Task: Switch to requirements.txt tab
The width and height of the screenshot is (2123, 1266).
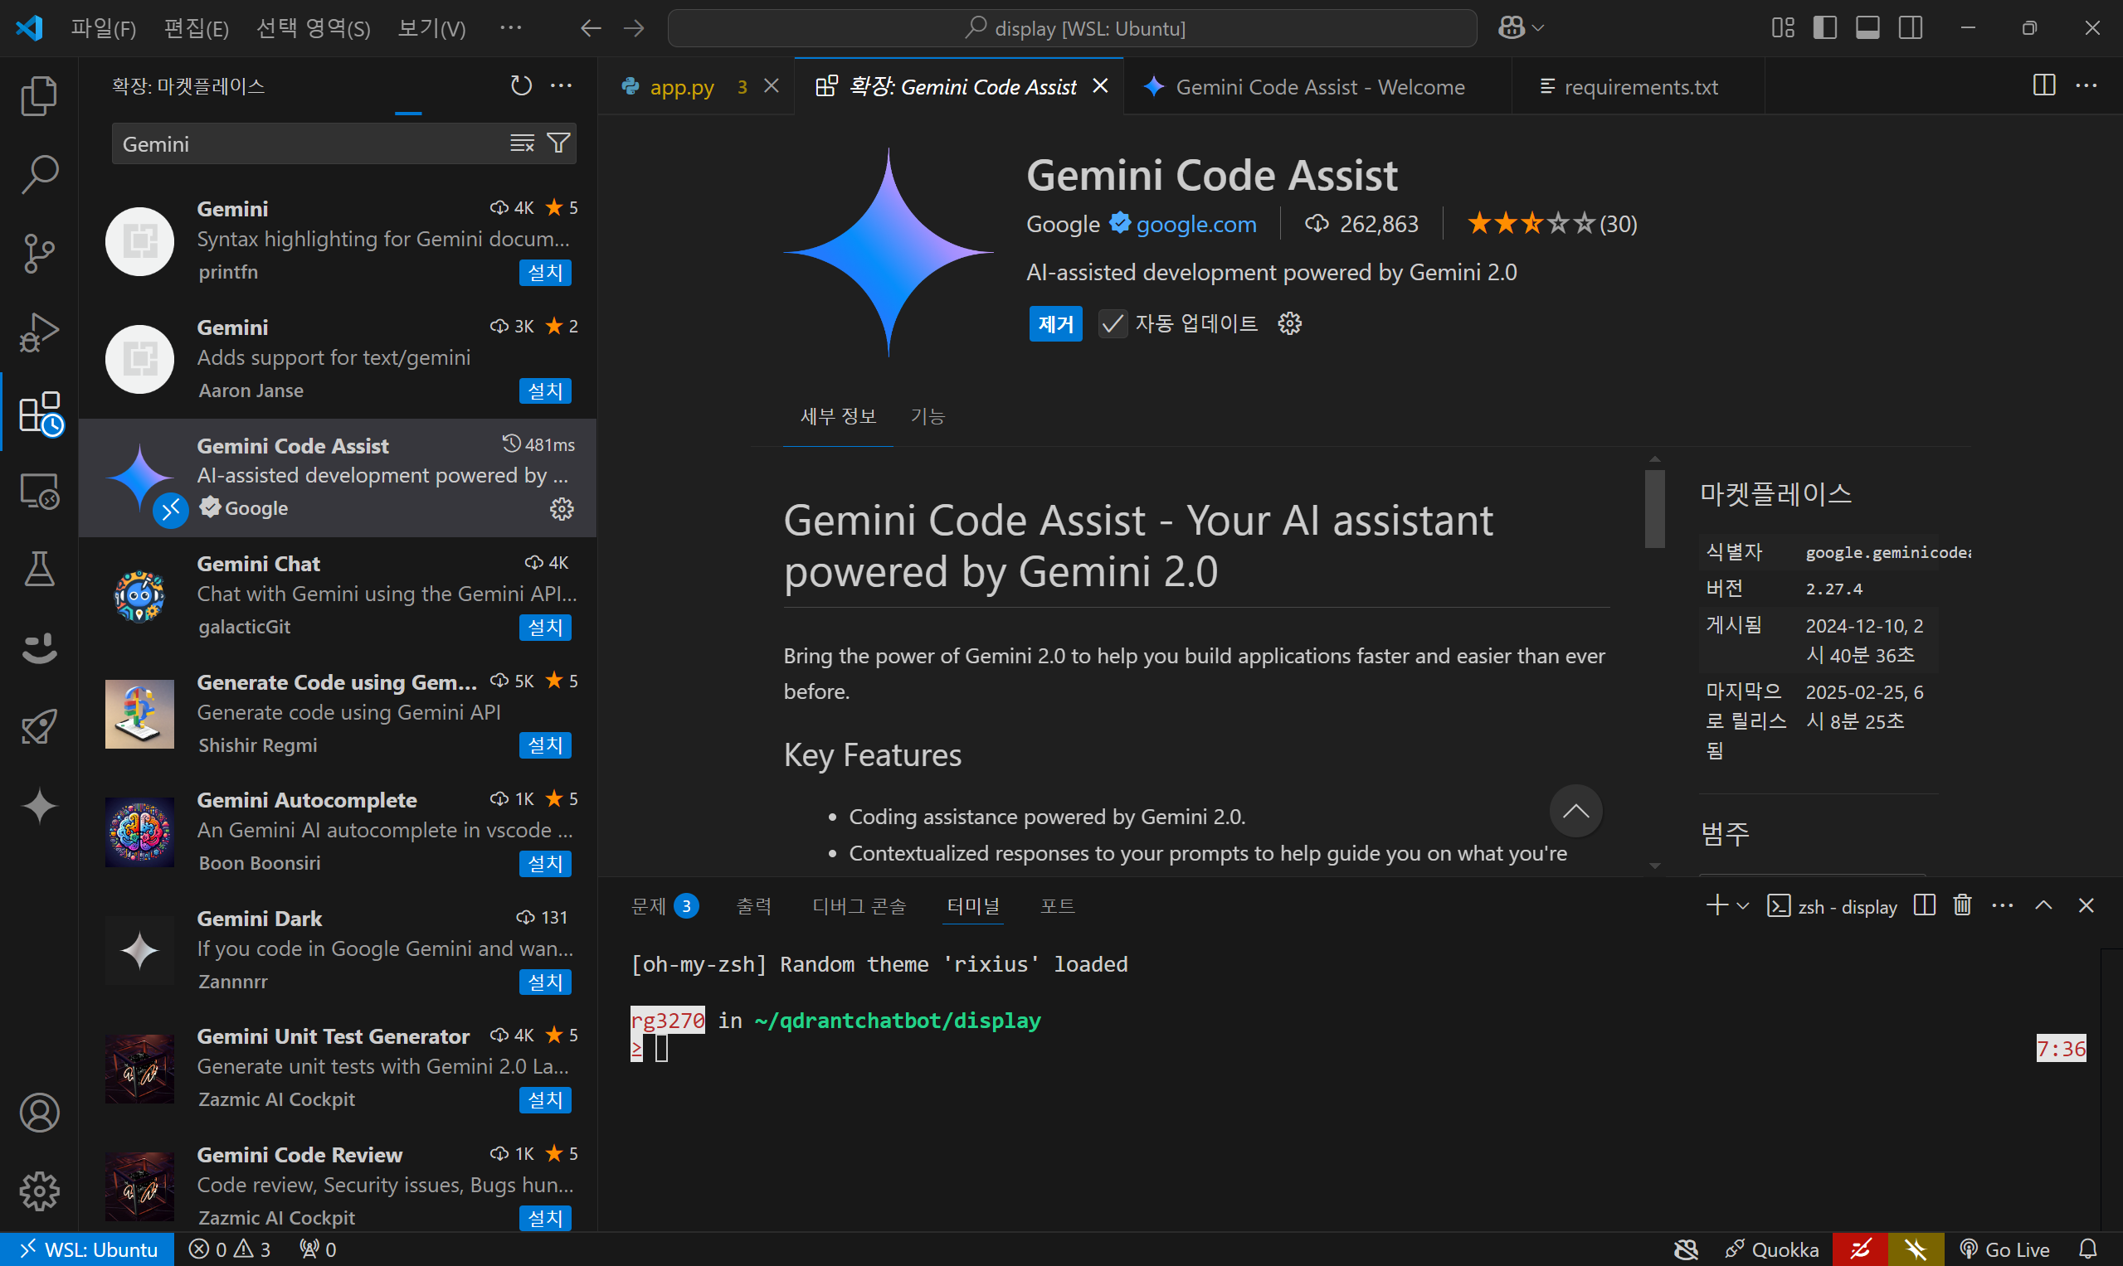Action: (1641, 86)
